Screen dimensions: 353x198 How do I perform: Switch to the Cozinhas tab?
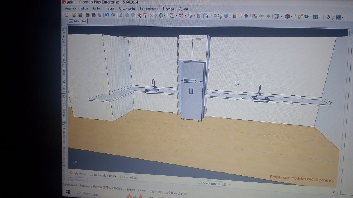pyautogui.click(x=129, y=177)
